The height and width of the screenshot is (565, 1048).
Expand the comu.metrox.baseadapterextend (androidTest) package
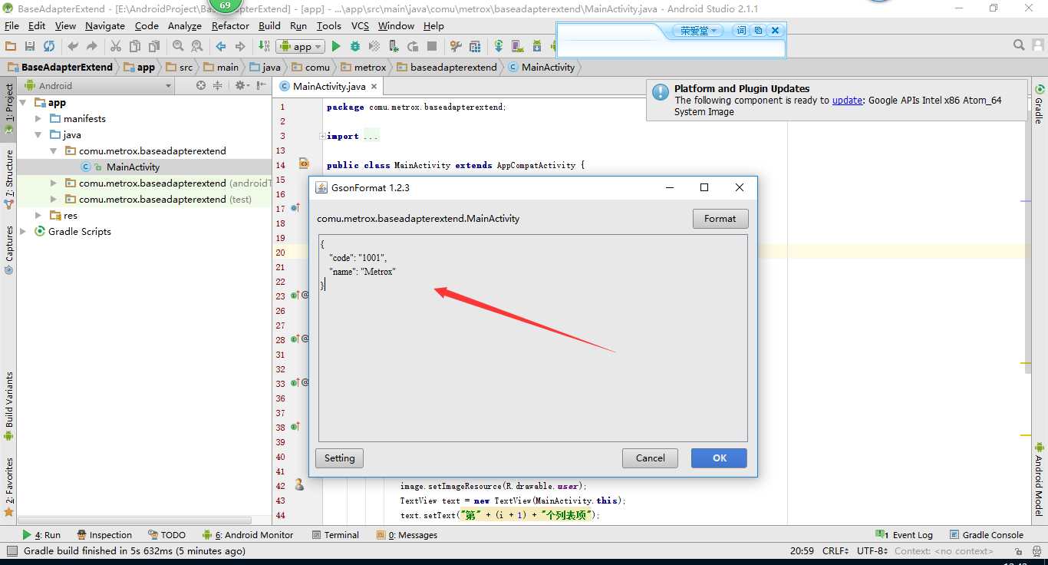54,183
